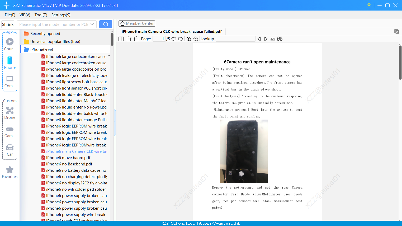Open iPhone6 no charging detect pin file
The height and width of the screenshot is (226, 402).
74,177
